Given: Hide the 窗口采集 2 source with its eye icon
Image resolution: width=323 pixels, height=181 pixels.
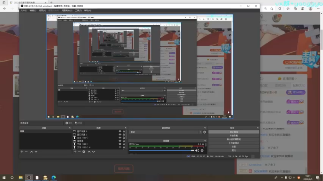Looking at the screenshot, I should [120, 134].
